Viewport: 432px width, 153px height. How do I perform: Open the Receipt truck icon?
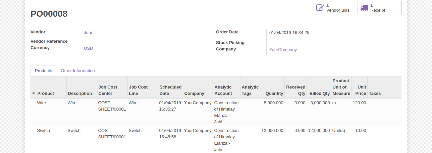364,8
